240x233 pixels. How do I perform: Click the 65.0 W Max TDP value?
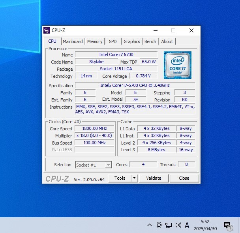click(149, 62)
